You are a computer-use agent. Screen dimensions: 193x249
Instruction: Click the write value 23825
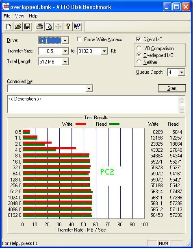(x=156, y=144)
